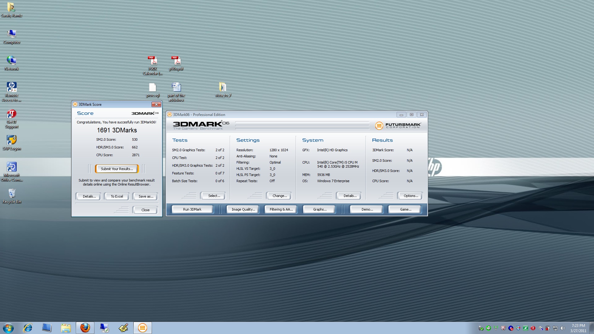Screen dimensions: 594x334
Task: Click Feature Tests count 0 of 7
Action: tap(220, 173)
